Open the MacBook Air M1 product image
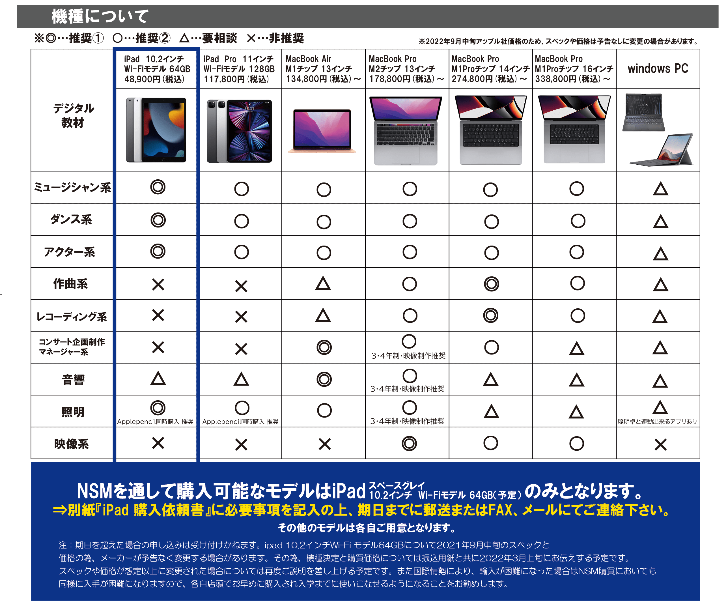Image resolution: width=728 pixels, height=604 pixels. tap(322, 131)
